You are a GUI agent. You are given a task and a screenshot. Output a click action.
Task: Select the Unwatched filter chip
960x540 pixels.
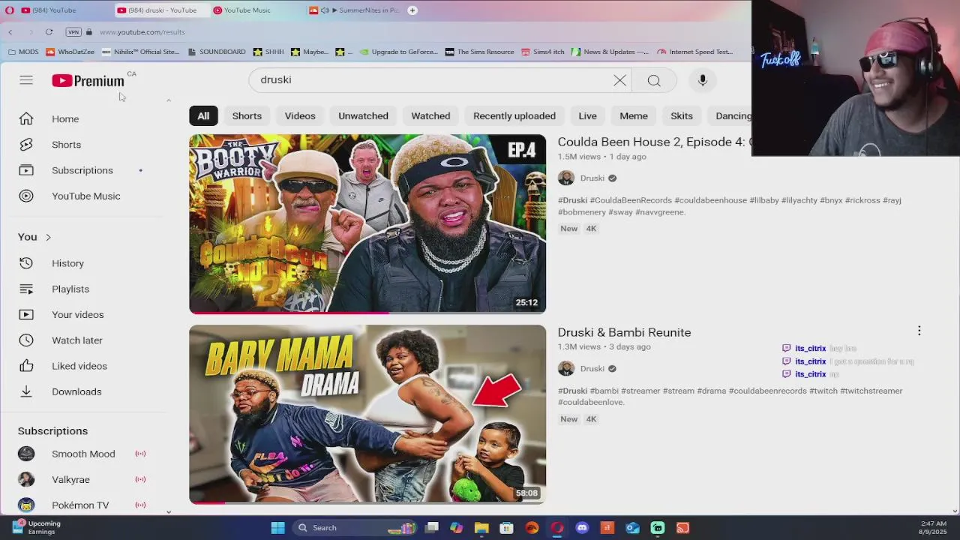click(363, 115)
